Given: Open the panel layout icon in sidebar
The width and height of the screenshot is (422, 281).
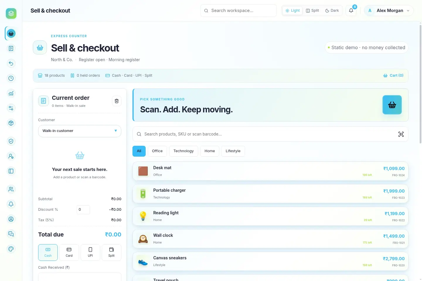Looking at the screenshot, I should pyautogui.click(x=11, y=171).
